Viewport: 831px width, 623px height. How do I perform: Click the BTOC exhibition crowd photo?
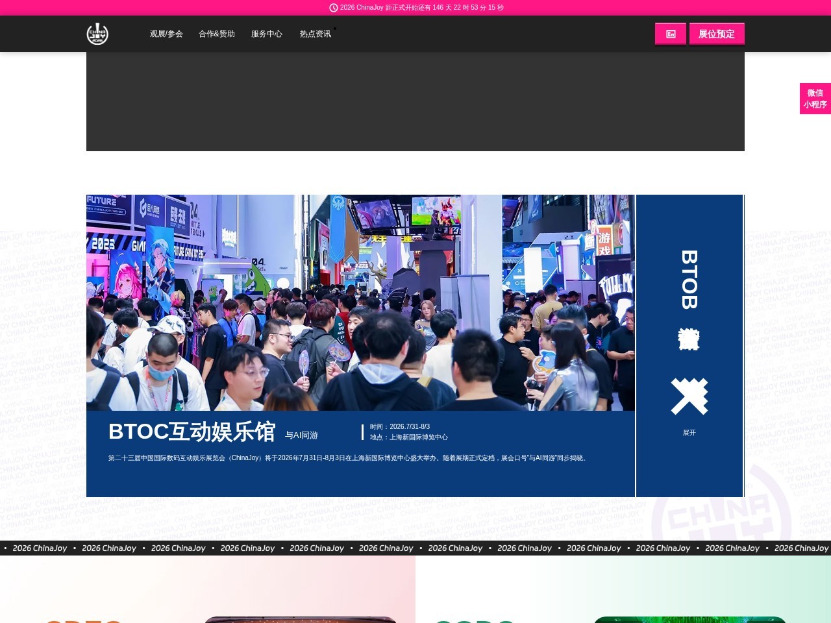coord(360,302)
